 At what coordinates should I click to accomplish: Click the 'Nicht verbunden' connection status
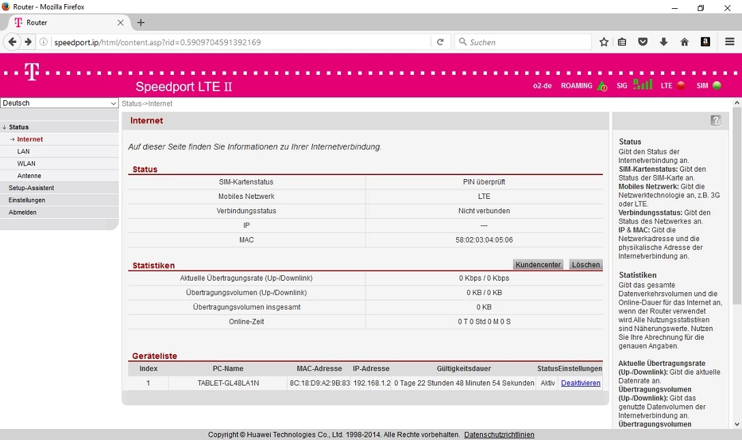click(x=484, y=210)
